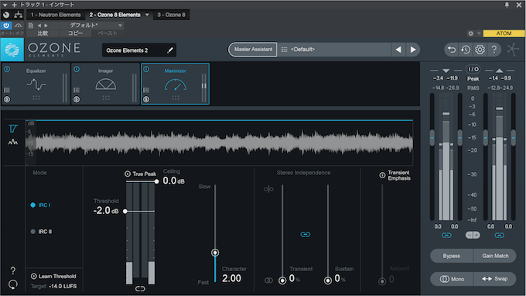Go to the previous preset

click(398, 50)
